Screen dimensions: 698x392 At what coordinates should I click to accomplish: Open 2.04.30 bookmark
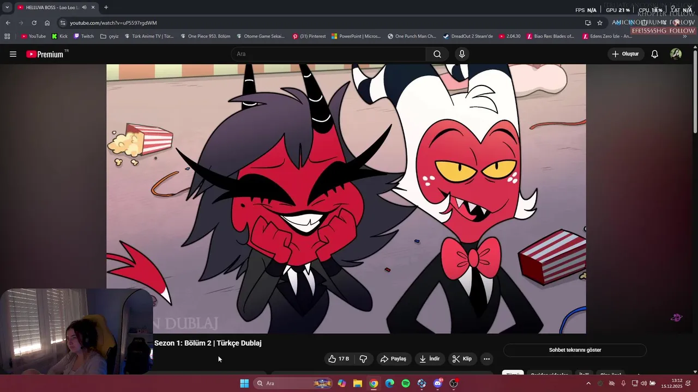[510, 36]
